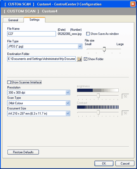Image resolution: width=137 pixels, height=169 pixels.
Task: Enable the Show Save As window checkbox
Action: click(x=88, y=34)
